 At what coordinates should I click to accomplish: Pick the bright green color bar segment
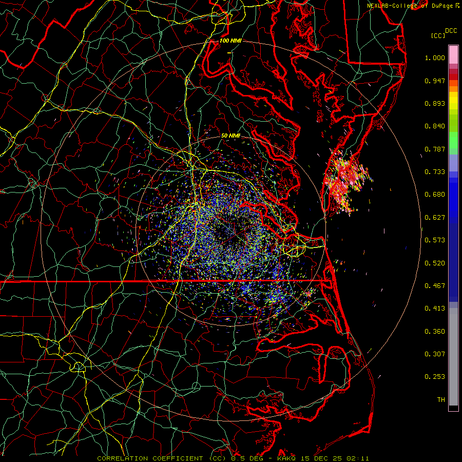tap(453, 140)
